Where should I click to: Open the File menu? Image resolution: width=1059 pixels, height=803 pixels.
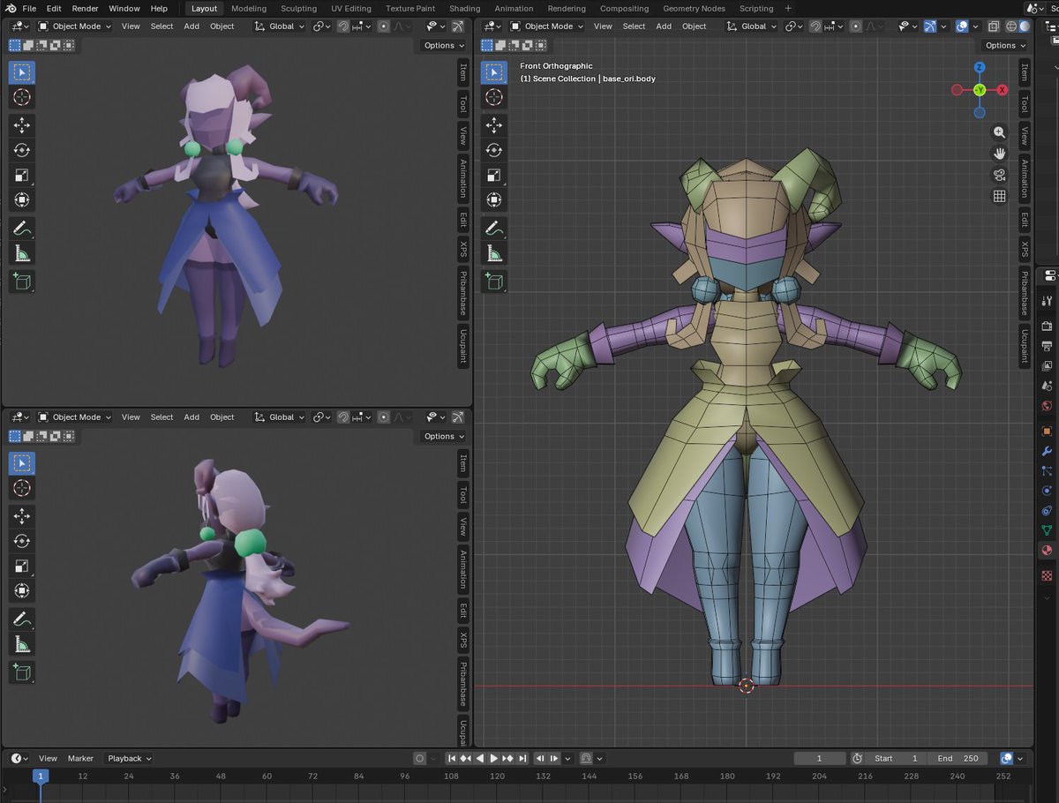[x=29, y=8]
